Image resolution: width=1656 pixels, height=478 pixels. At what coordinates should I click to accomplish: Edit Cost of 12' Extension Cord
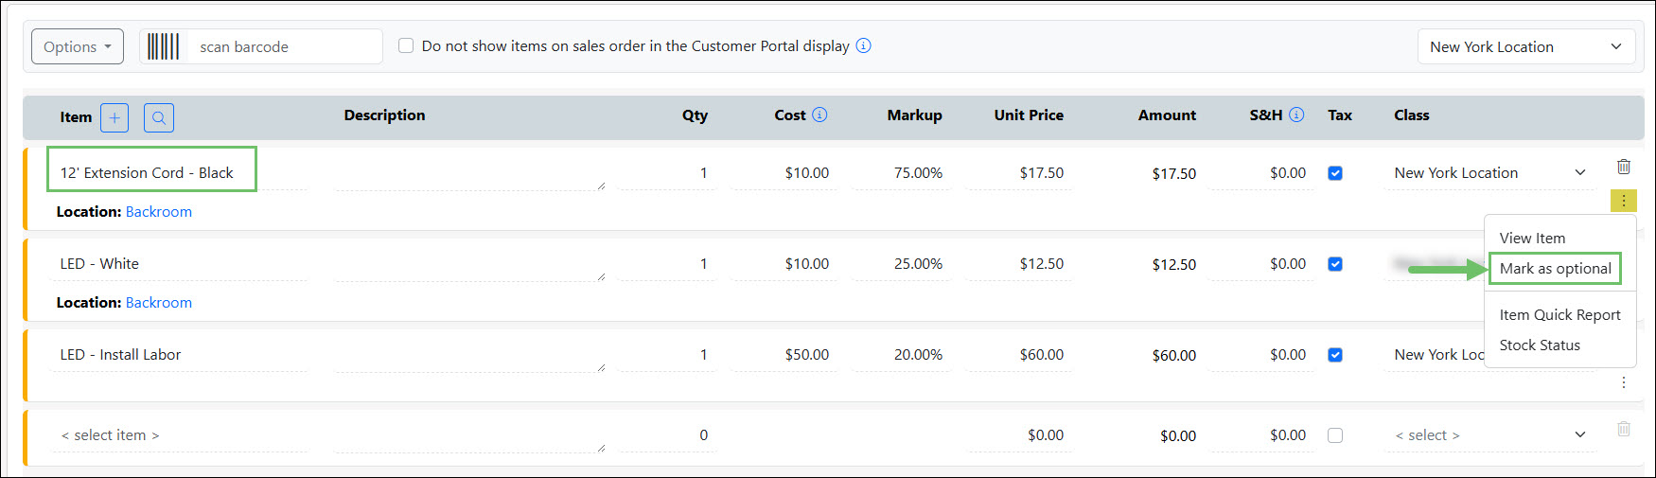coord(784,173)
